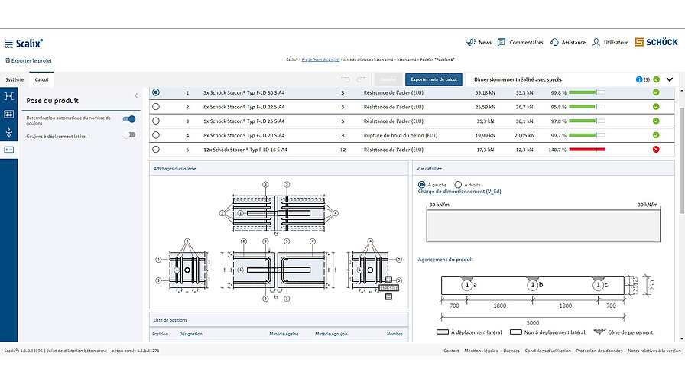Select the product placement sidebar icon
The image size is (685, 385).
tap(8, 150)
